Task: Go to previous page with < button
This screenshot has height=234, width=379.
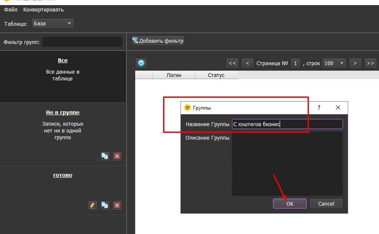Action: pos(247,63)
